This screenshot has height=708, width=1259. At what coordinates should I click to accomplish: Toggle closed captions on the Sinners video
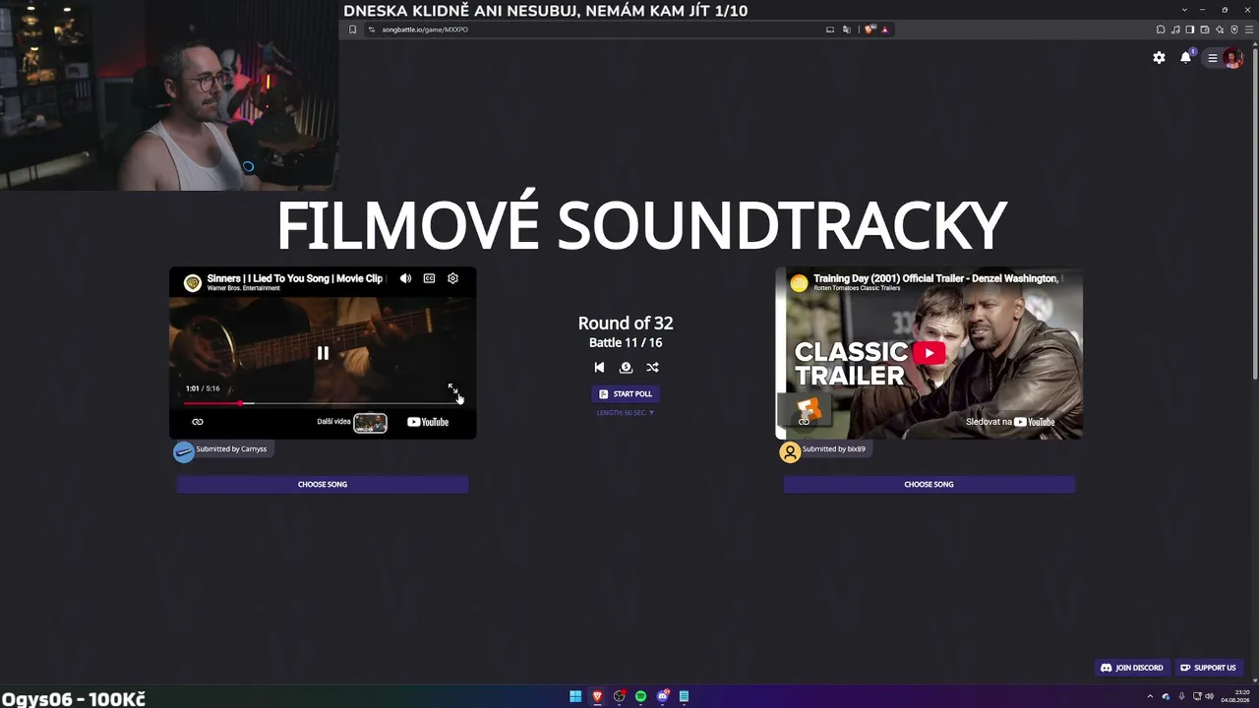click(429, 278)
